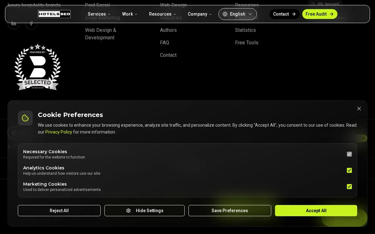The height and width of the screenshot is (234, 375).
Task: Click Accept All cookies
Action: tap(316, 211)
